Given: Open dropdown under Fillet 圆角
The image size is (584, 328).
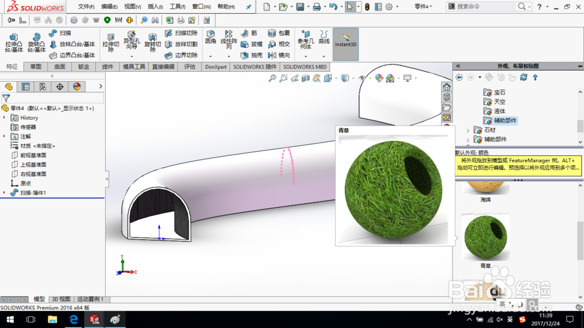Looking at the screenshot, I should pos(210,56).
